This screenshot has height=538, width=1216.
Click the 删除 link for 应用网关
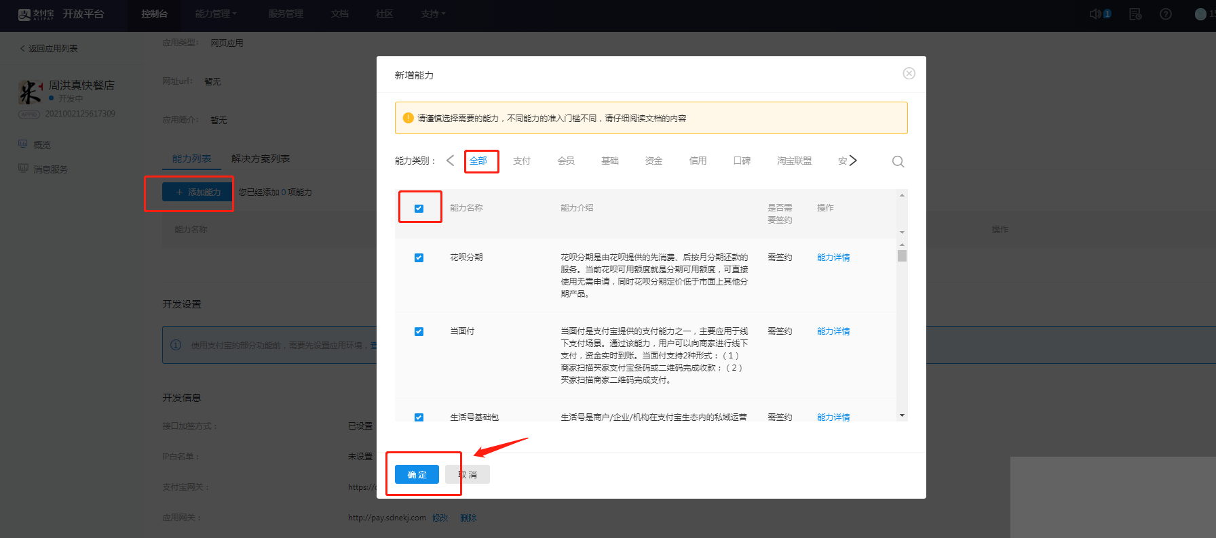468,518
